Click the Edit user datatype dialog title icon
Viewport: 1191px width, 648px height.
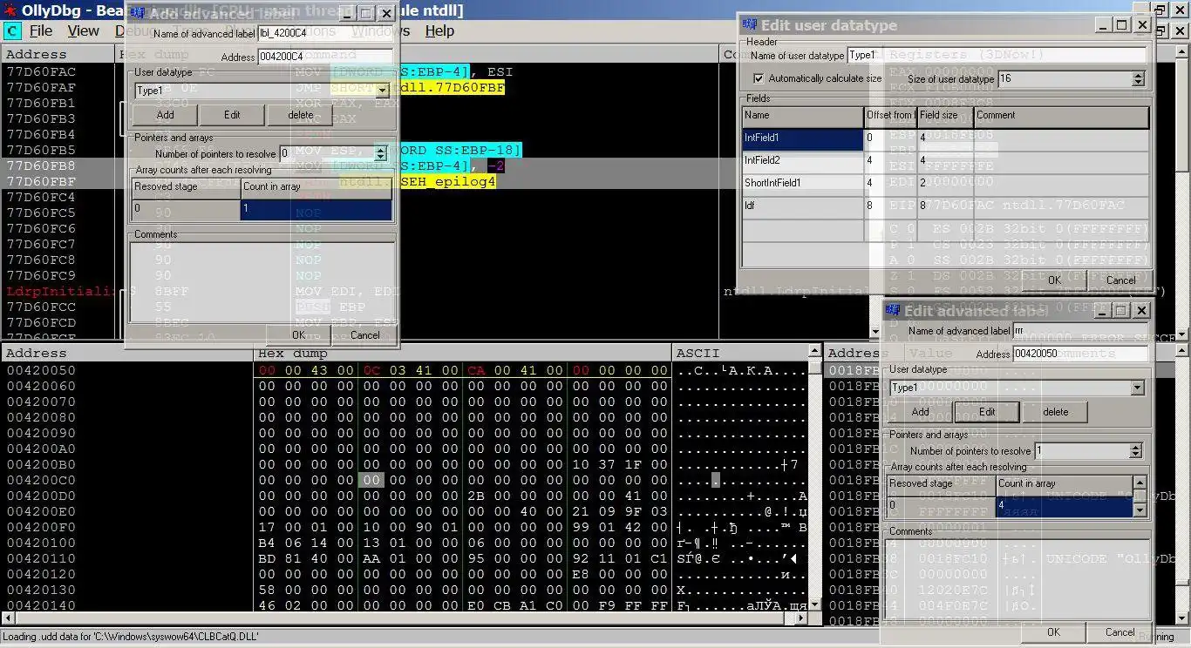751,24
